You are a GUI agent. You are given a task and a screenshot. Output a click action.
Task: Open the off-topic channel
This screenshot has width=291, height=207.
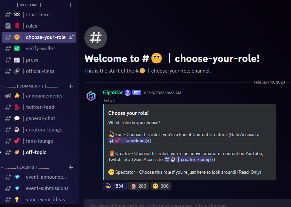pos(39,152)
